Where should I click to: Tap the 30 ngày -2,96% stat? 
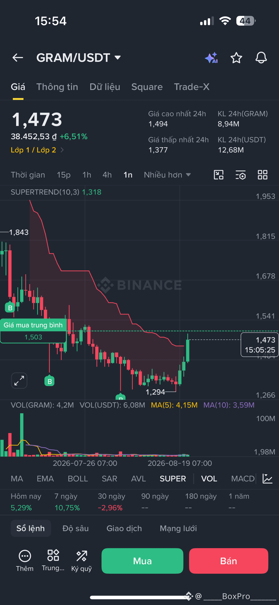(111, 502)
